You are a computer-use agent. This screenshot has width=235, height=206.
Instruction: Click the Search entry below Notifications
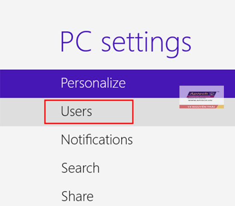pyautogui.click(x=80, y=168)
